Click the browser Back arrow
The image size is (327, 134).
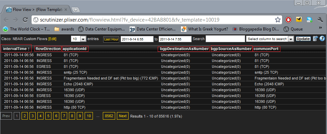point(6,20)
